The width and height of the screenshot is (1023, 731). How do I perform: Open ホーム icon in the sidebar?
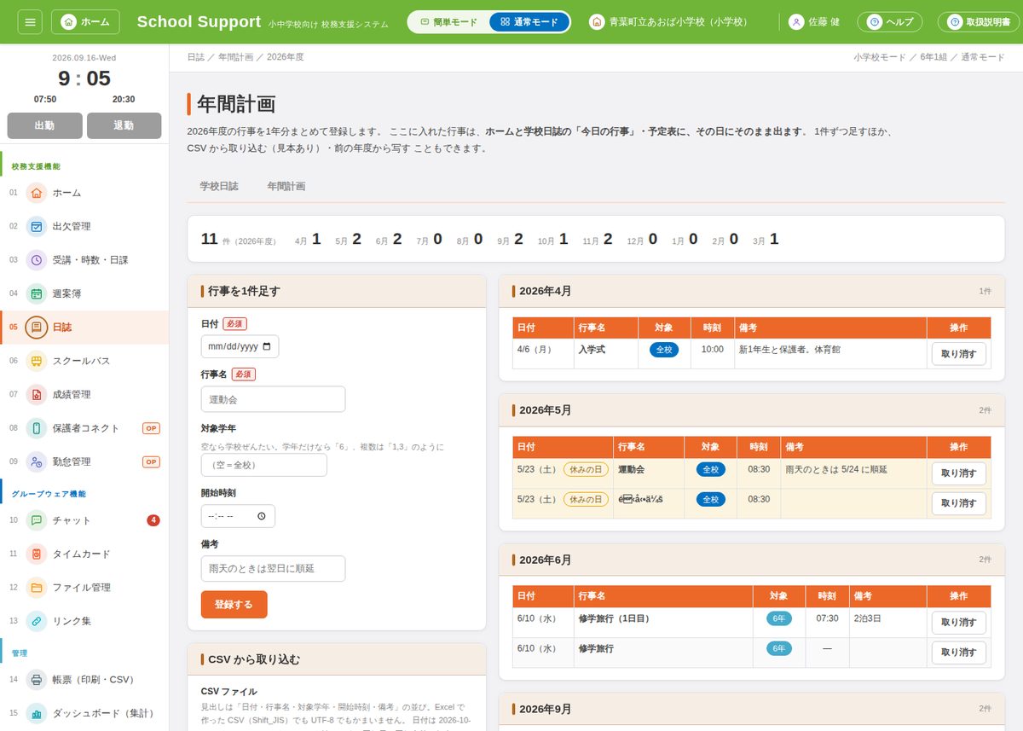(36, 193)
